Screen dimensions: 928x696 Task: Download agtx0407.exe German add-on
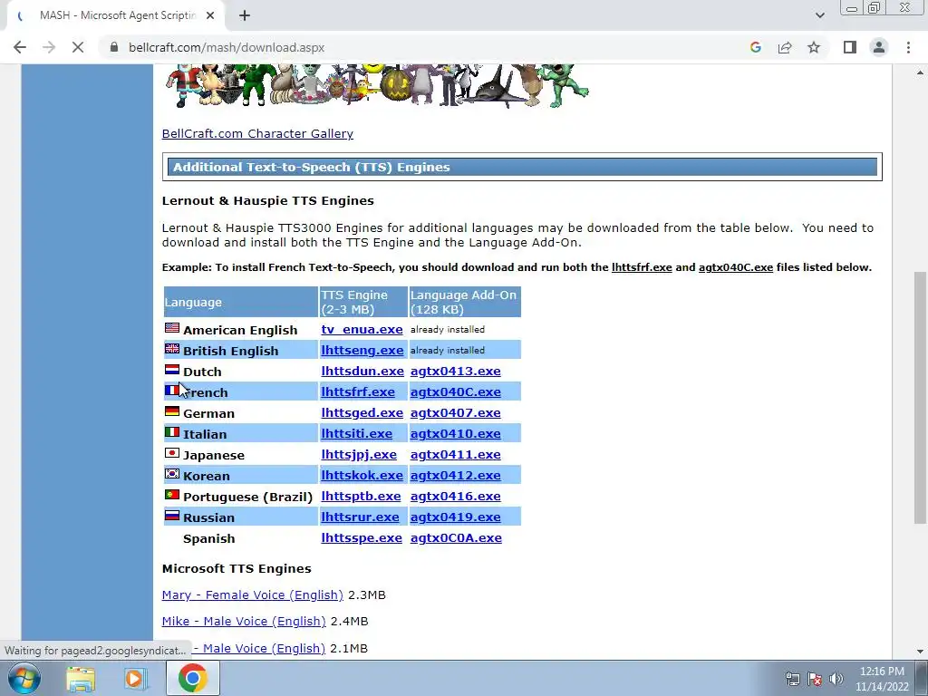pyautogui.click(x=455, y=412)
